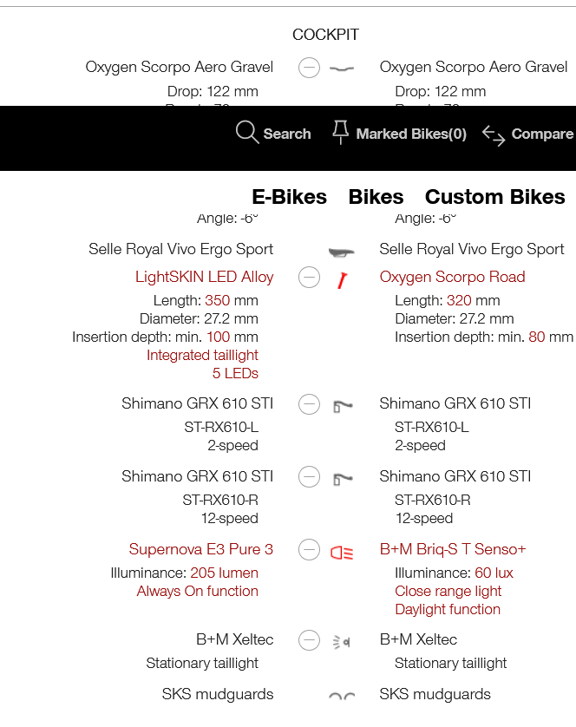Collapse the ST-RX610-L shifter details
The width and height of the screenshot is (576, 727).
[x=309, y=403]
